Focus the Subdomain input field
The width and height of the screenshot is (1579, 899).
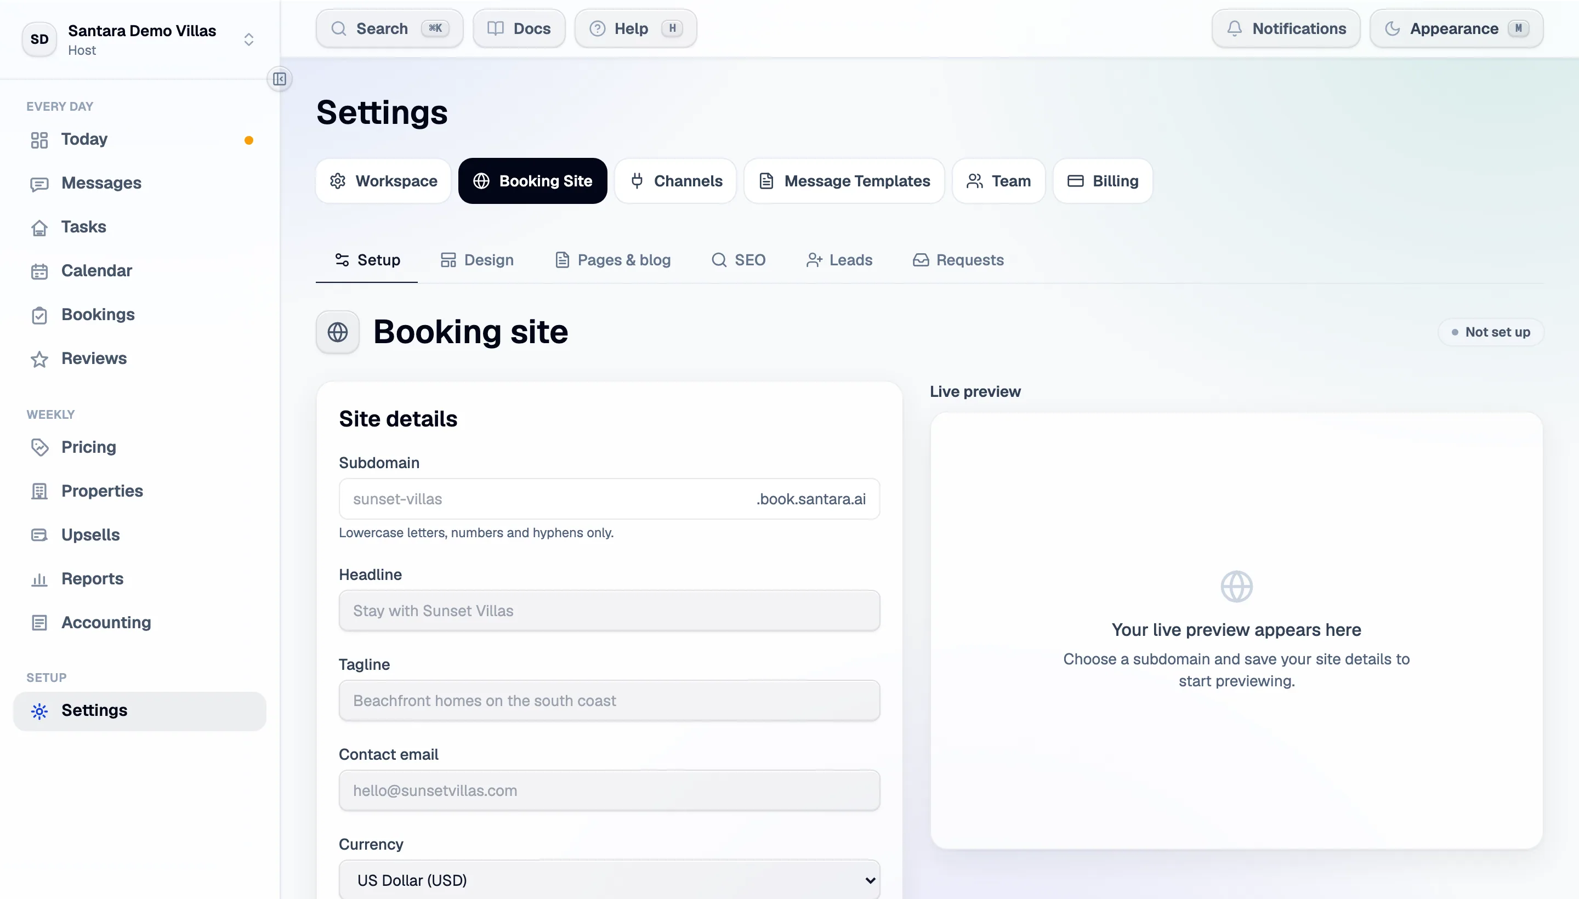pyautogui.click(x=610, y=499)
